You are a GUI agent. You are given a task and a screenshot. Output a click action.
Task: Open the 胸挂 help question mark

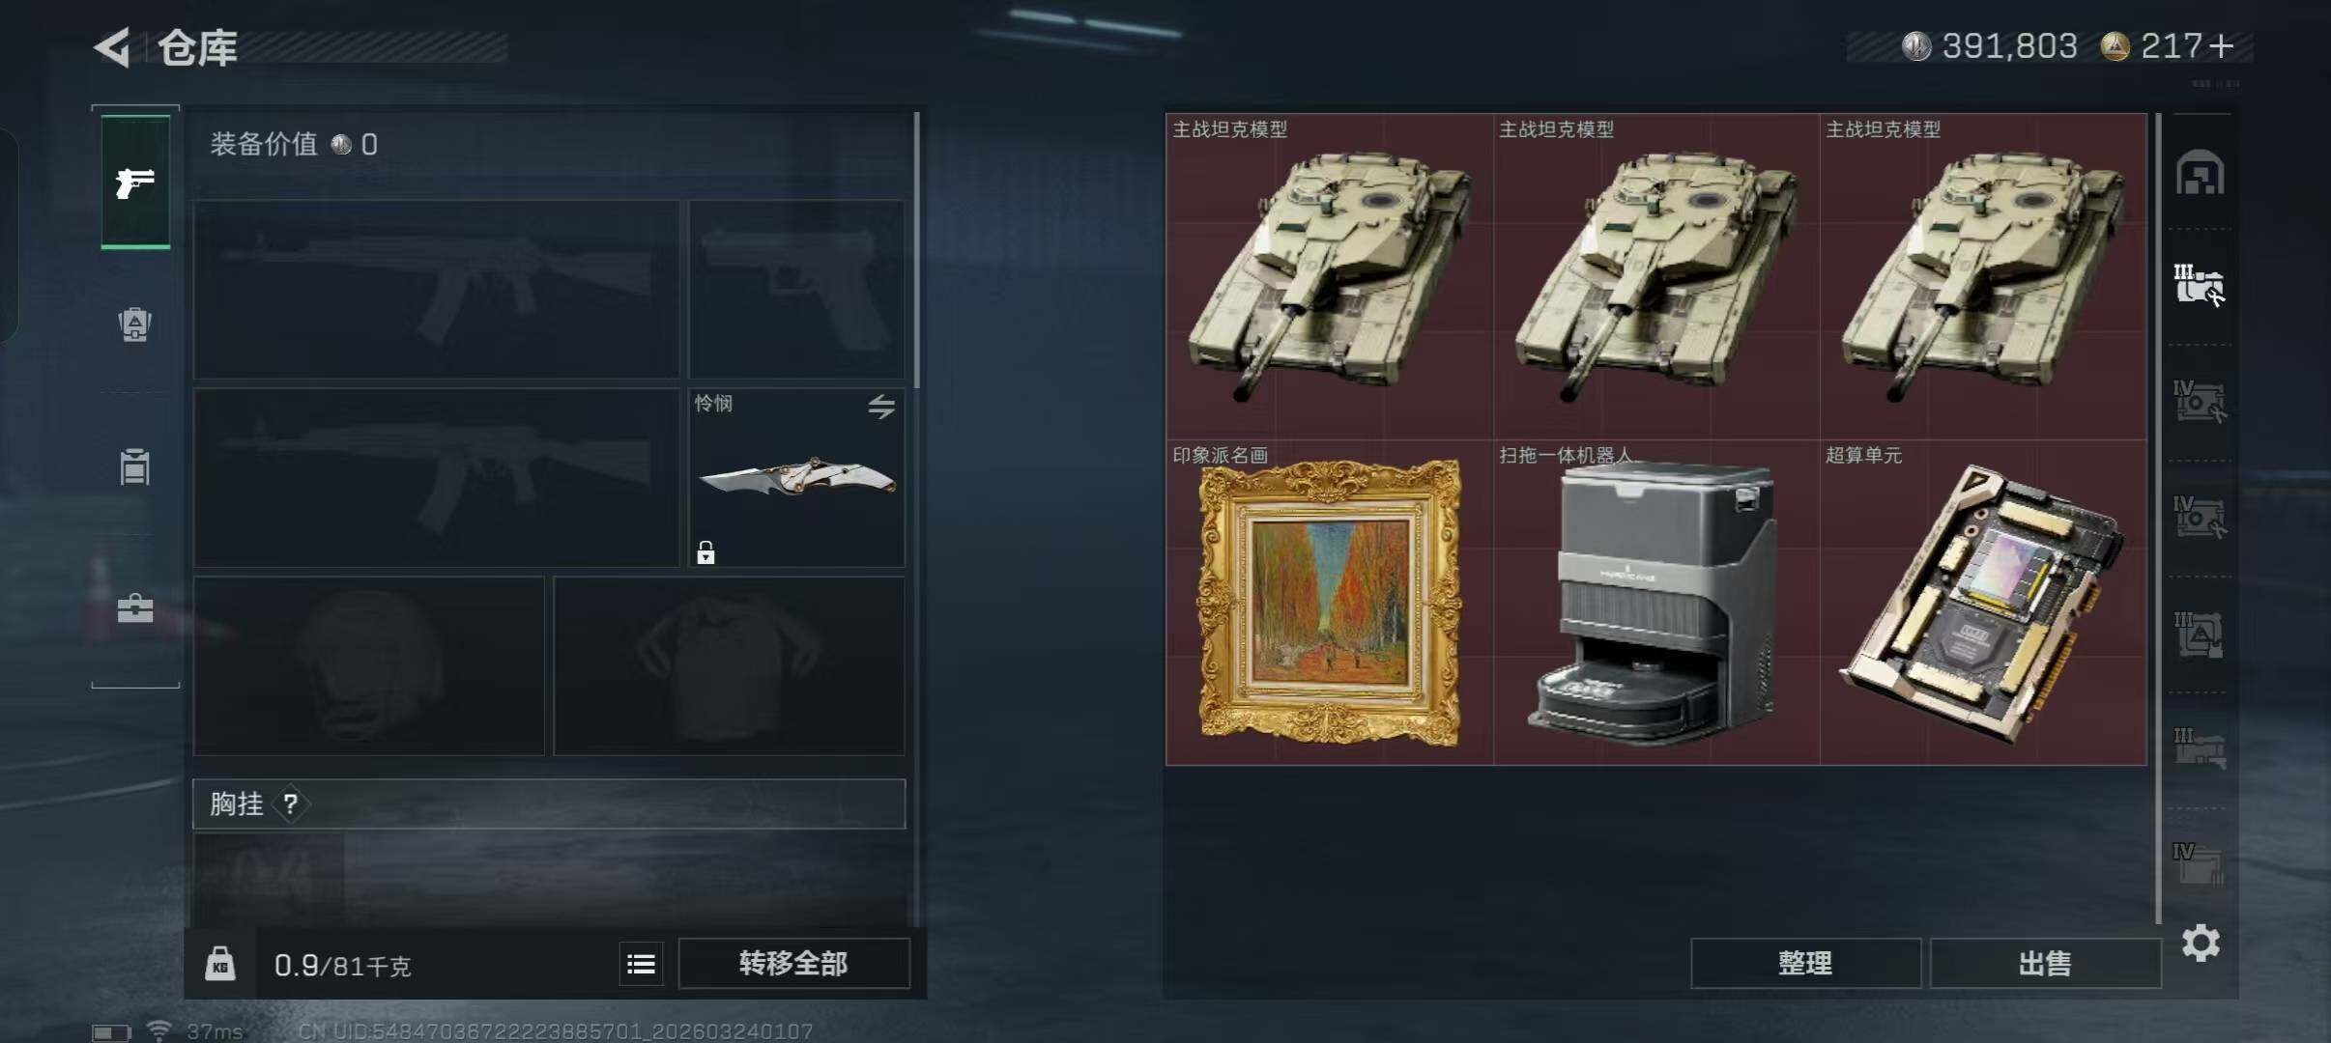pyautogui.click(x=290, y=803)
